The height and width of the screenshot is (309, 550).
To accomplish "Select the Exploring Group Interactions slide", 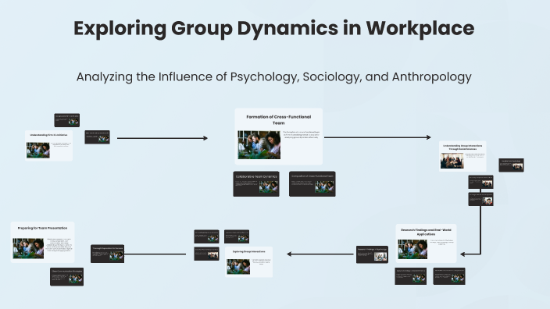I will click(248, 262).
